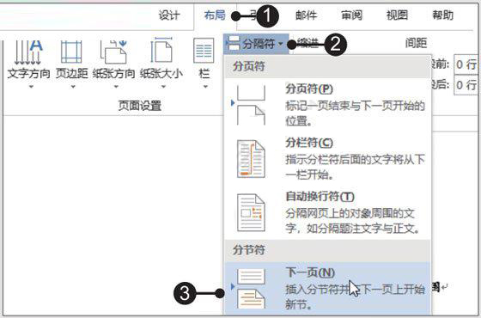Click the 自动换行符 wrapping break icon
Screen dimensions: 481x318
pyautogui.click(x=251, y=213)
